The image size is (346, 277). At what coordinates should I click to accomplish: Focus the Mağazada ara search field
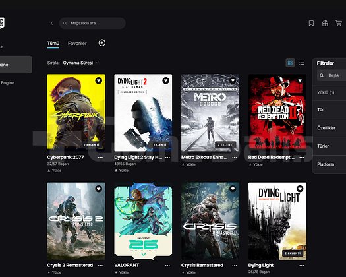92,23
